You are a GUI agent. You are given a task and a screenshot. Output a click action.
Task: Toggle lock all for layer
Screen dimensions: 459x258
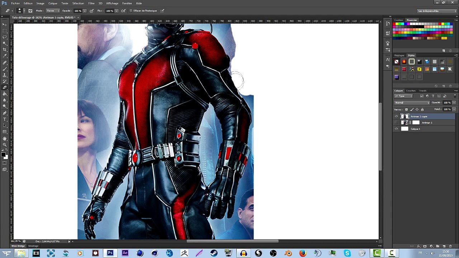click(422, 109)
